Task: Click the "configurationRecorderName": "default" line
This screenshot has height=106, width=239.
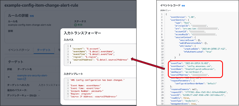Action: click(196, 84)
